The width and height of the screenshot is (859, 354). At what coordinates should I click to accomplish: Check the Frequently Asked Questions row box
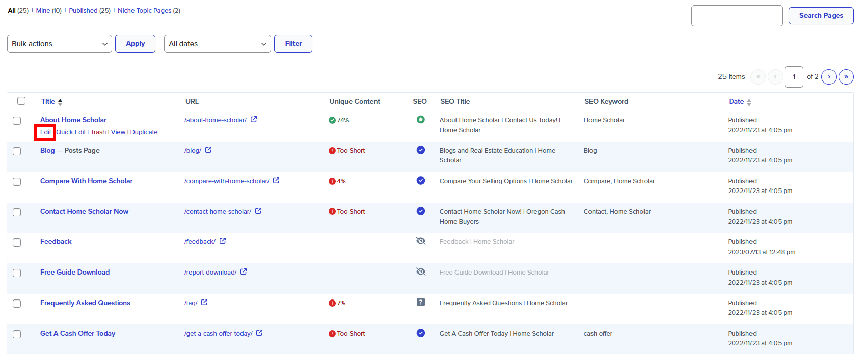coord(17,304)
